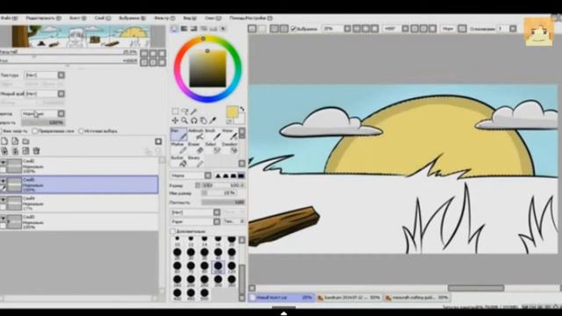Viewport: 562px width, 316px height.
Task: Create a new normal layer
Action: click(4, 141)
